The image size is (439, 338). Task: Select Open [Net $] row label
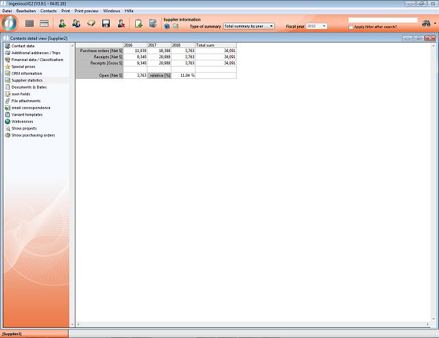tap(99, 75)
